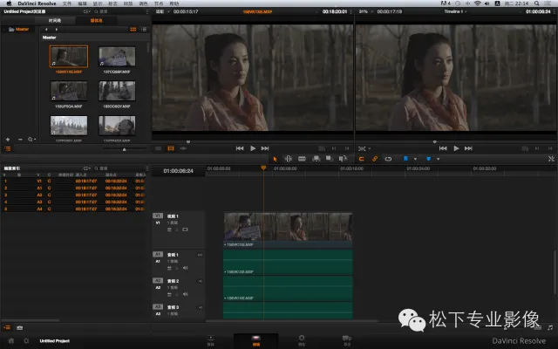Open the Timeline 1 name dropdown

coord(455,11)
